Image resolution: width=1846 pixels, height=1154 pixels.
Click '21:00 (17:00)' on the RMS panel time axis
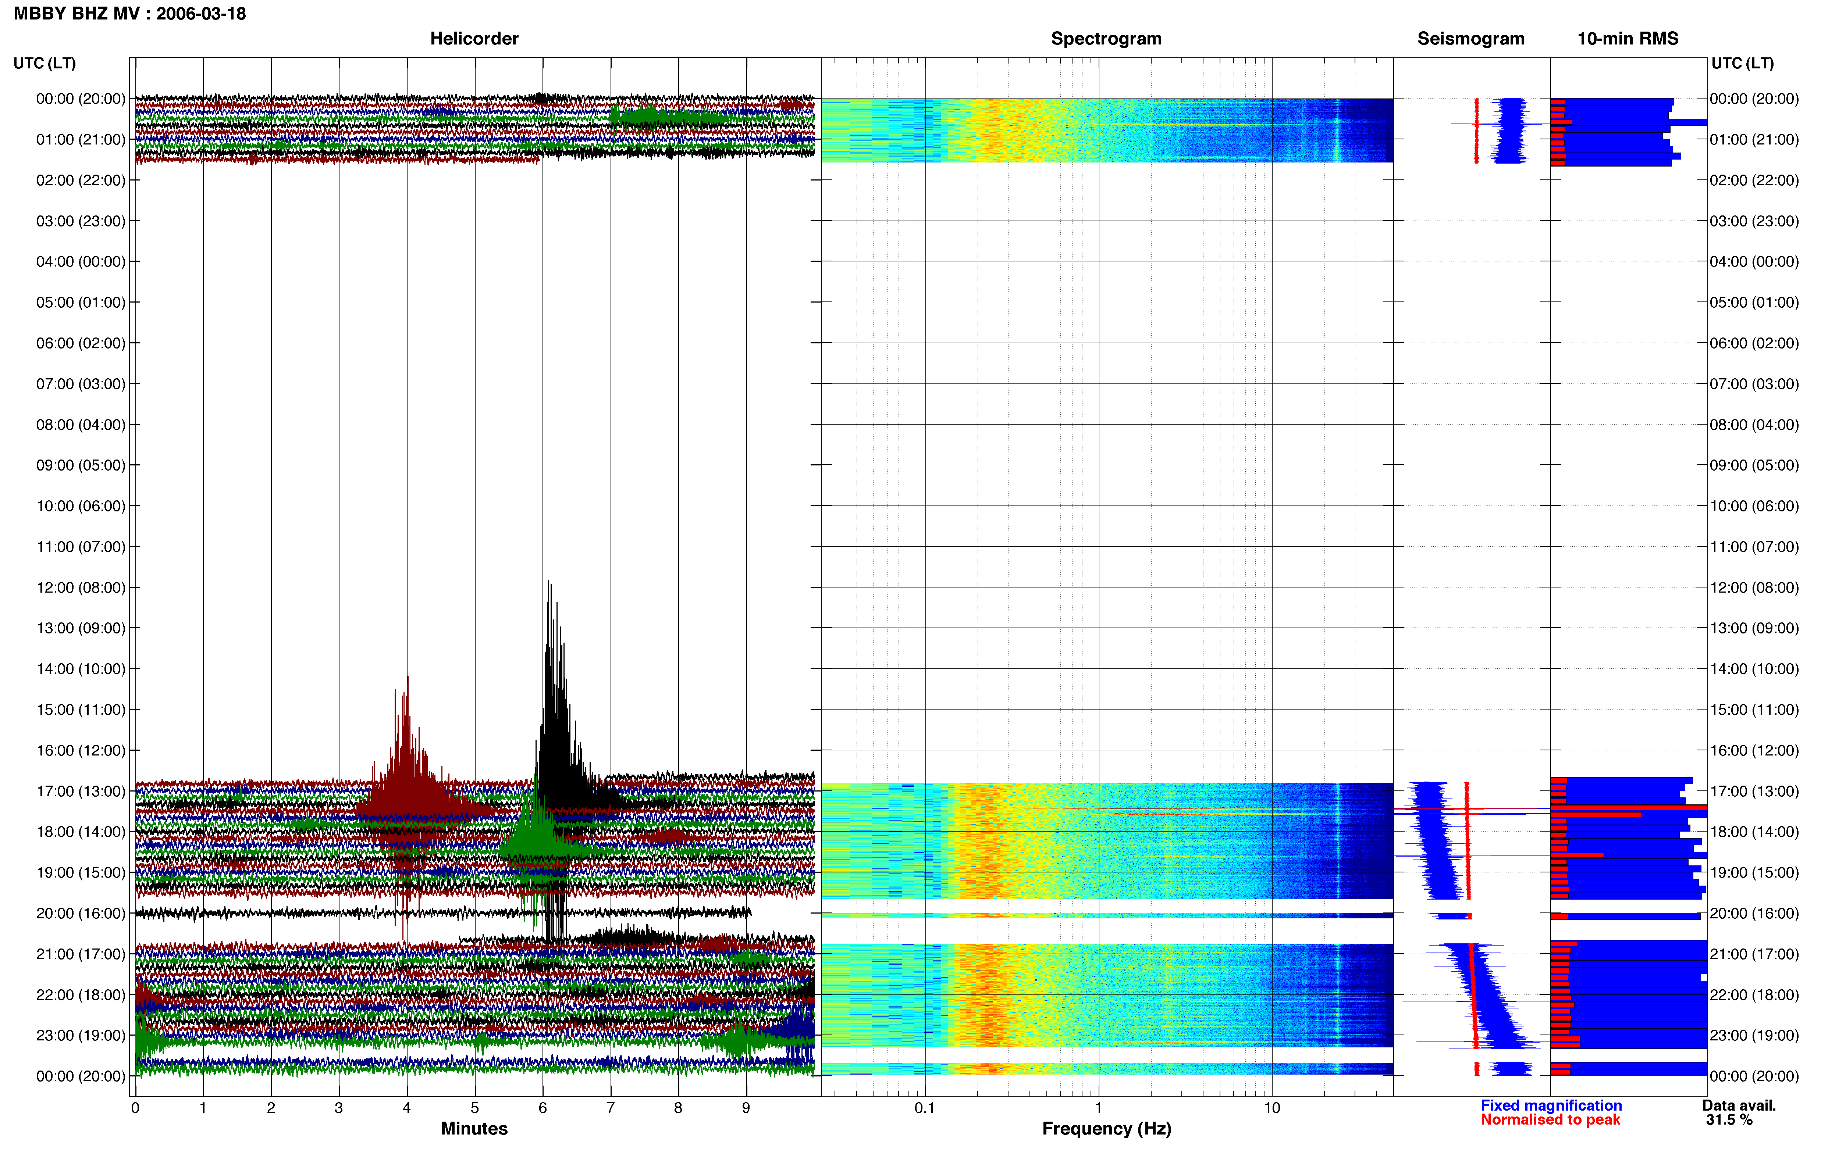coord(1754,954)
